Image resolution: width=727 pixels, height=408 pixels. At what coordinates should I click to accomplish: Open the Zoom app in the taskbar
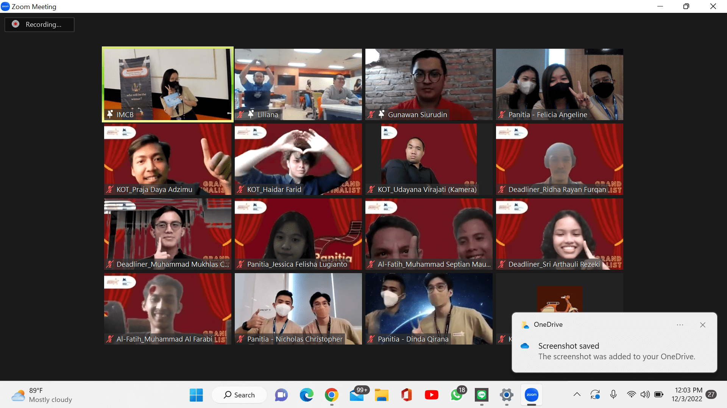531,395
